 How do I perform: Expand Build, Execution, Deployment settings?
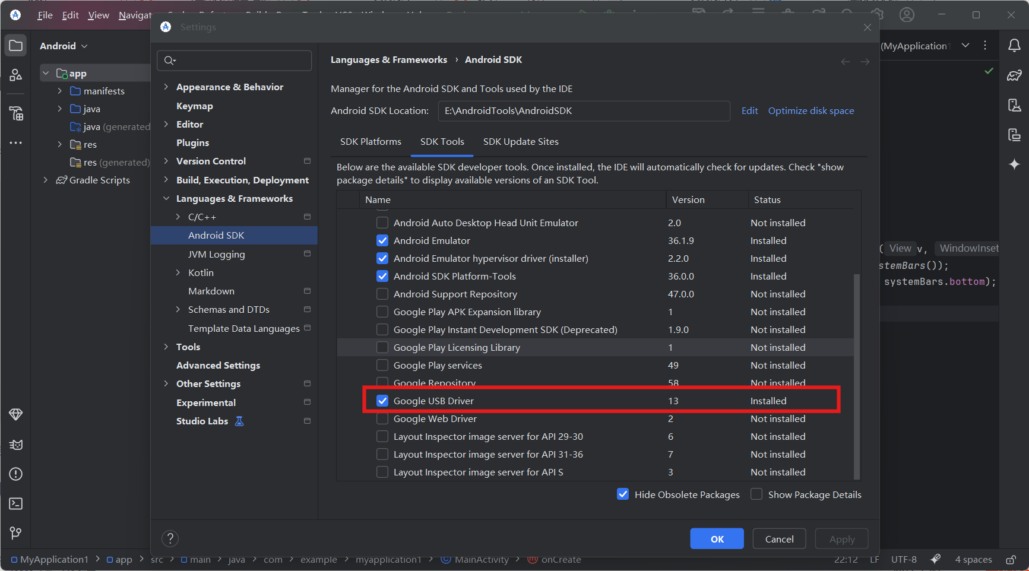point(166,180)
